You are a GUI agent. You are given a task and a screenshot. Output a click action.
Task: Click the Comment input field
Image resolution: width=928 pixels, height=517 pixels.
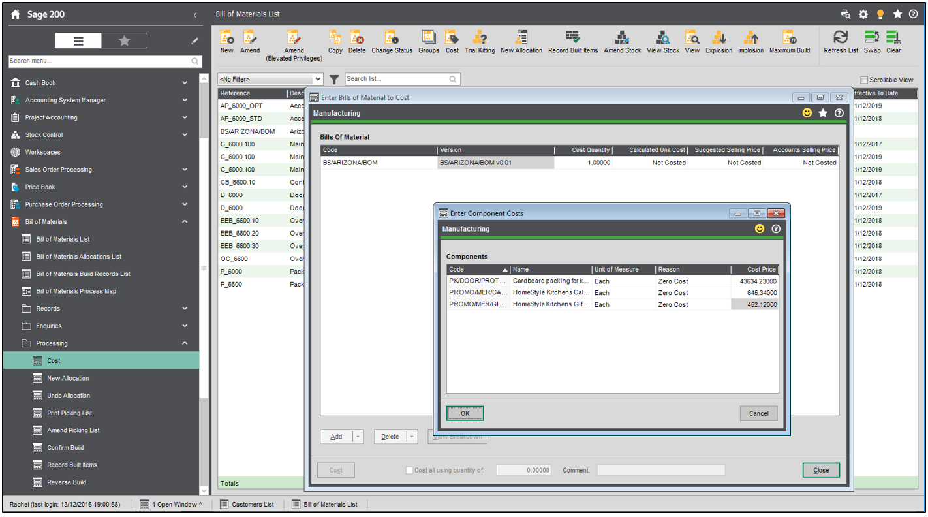click(x=660, y=470)
